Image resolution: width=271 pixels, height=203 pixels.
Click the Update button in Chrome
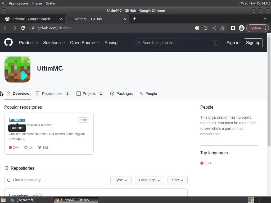(255, 28)
